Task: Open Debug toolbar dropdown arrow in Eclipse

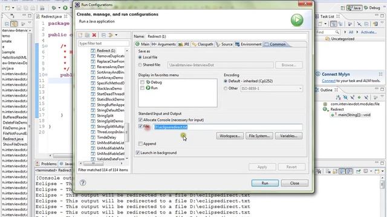Action: pyautogui.click(x=59, y=8)
